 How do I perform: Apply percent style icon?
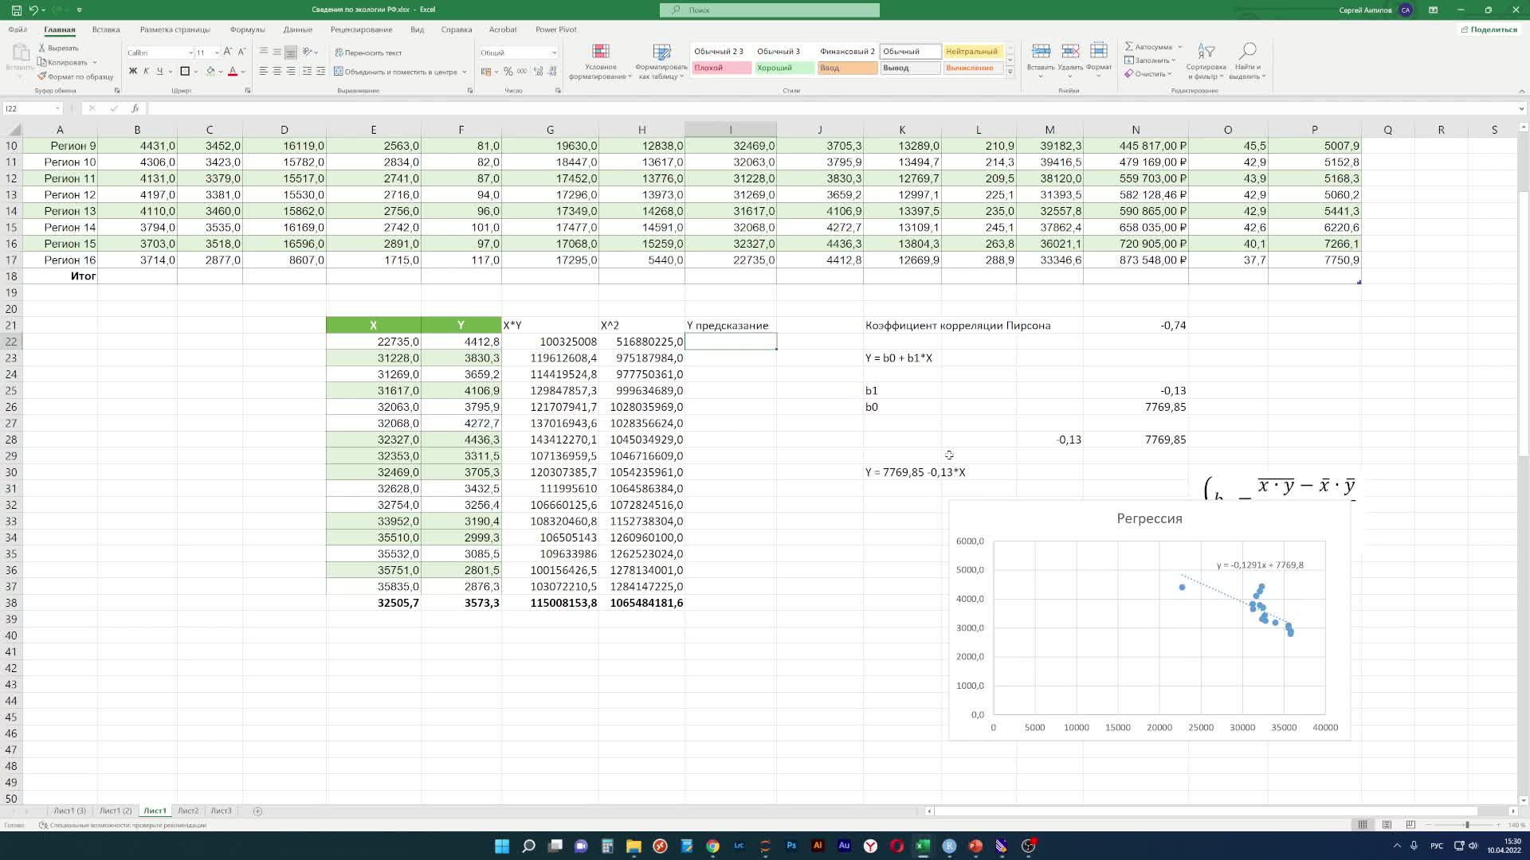coord(508,71)
